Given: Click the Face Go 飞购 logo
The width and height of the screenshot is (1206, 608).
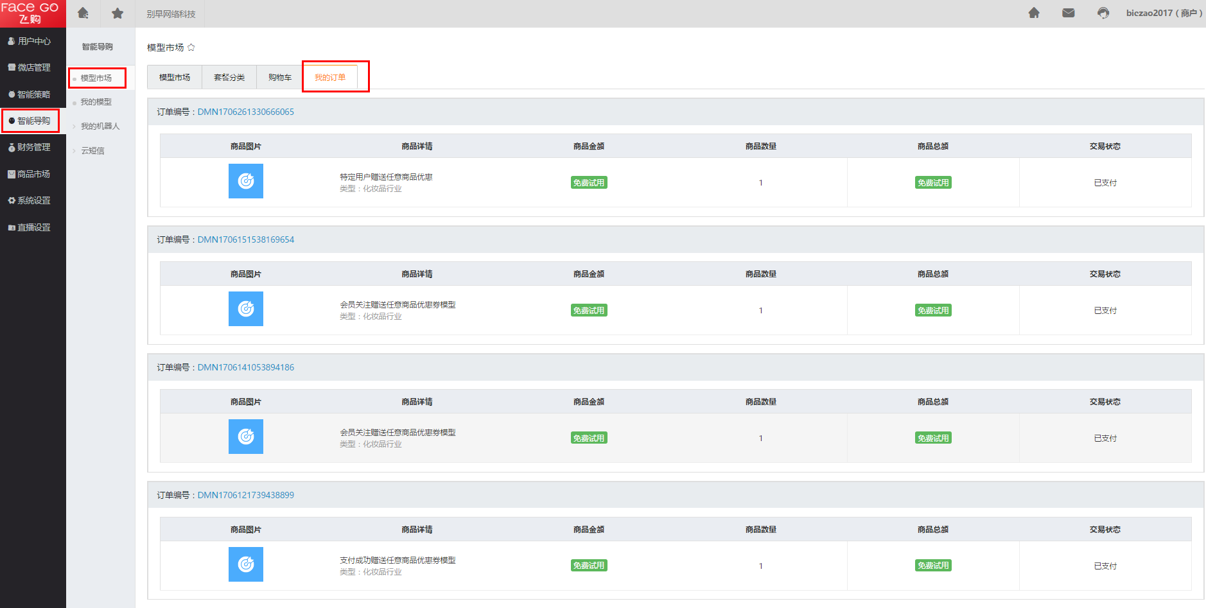Looking at the screenshot, I should coord(30,13).
